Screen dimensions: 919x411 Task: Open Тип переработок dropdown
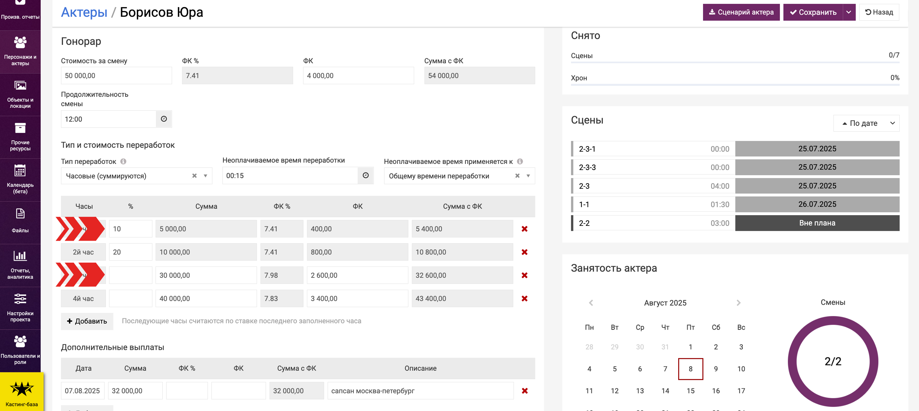coord(137,176)
